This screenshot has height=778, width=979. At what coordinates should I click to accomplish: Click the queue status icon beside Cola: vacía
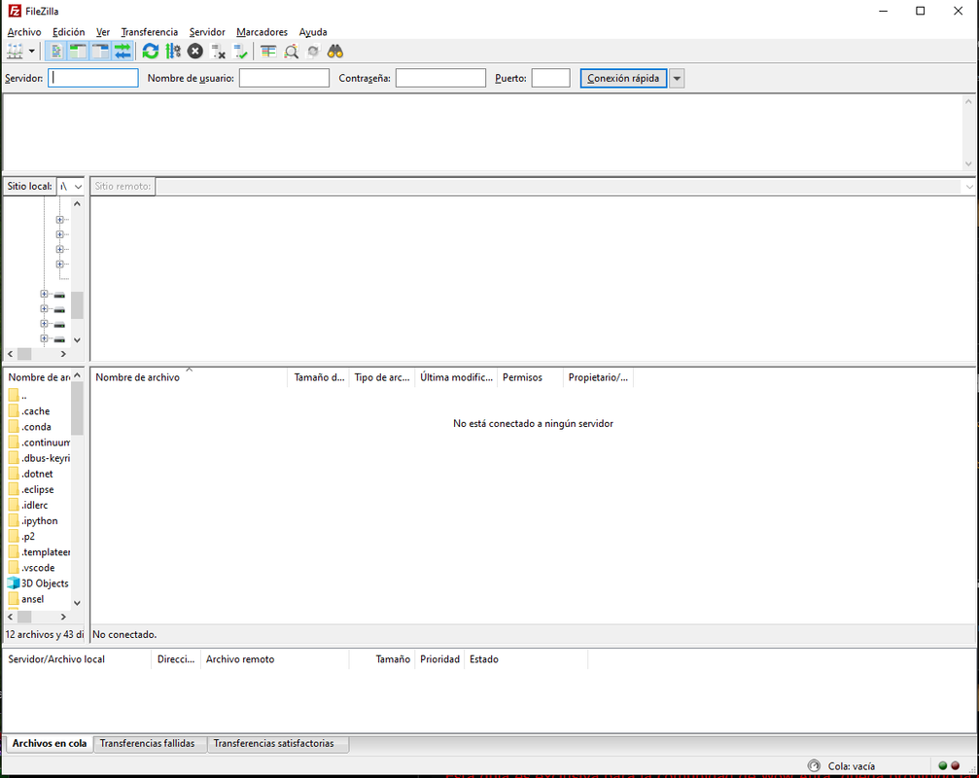pos(814,765)
